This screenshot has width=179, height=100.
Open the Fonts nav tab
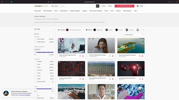[x=112, y=11]
